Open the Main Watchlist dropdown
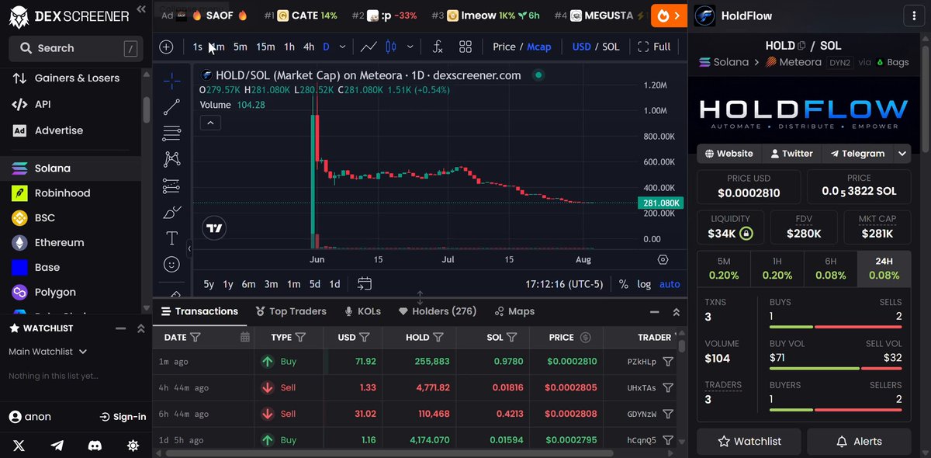This screenshot has height=458, width=931. click(x=48, y=352)
